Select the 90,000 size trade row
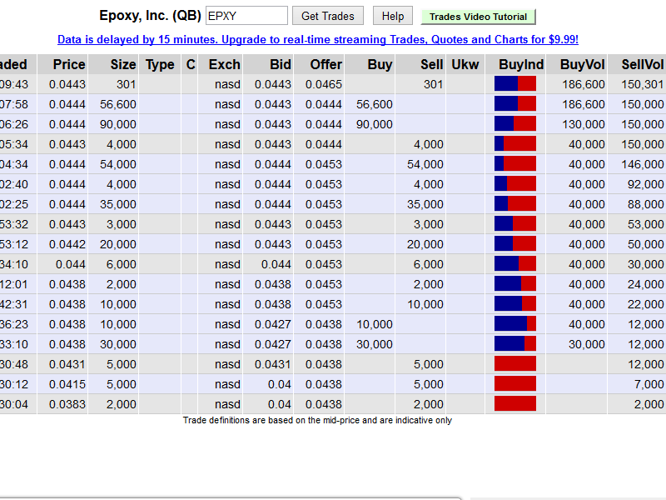Viewport: 666px width, 500px height. coord(333,124)
